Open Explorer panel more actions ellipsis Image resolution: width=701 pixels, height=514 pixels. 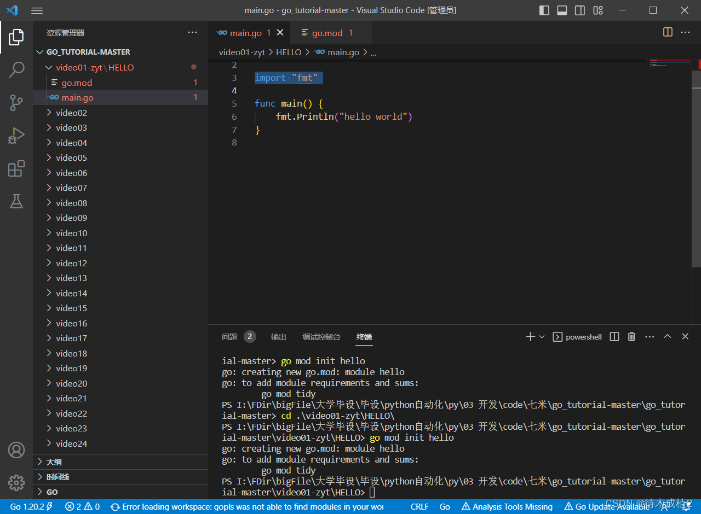pos(192,33)
